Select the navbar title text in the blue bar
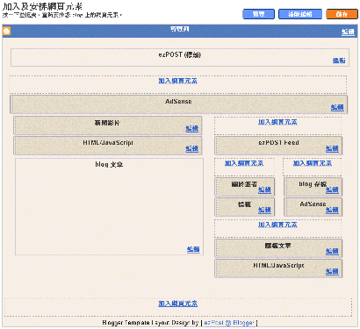360x329 pixels. point(180,29)
